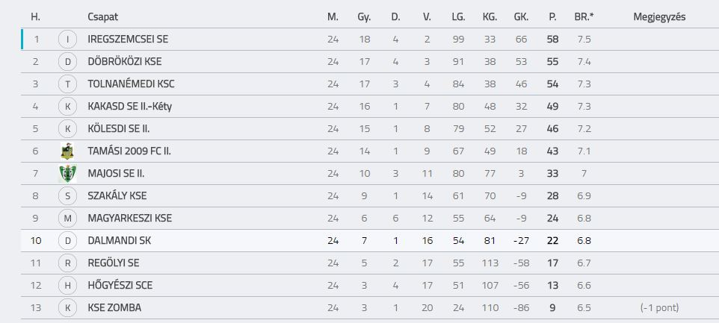The height and width of the screenshot is (323, 719).
Task: Click the Tamási 2009 FC II. crest logo
Action: pos(68,151)
